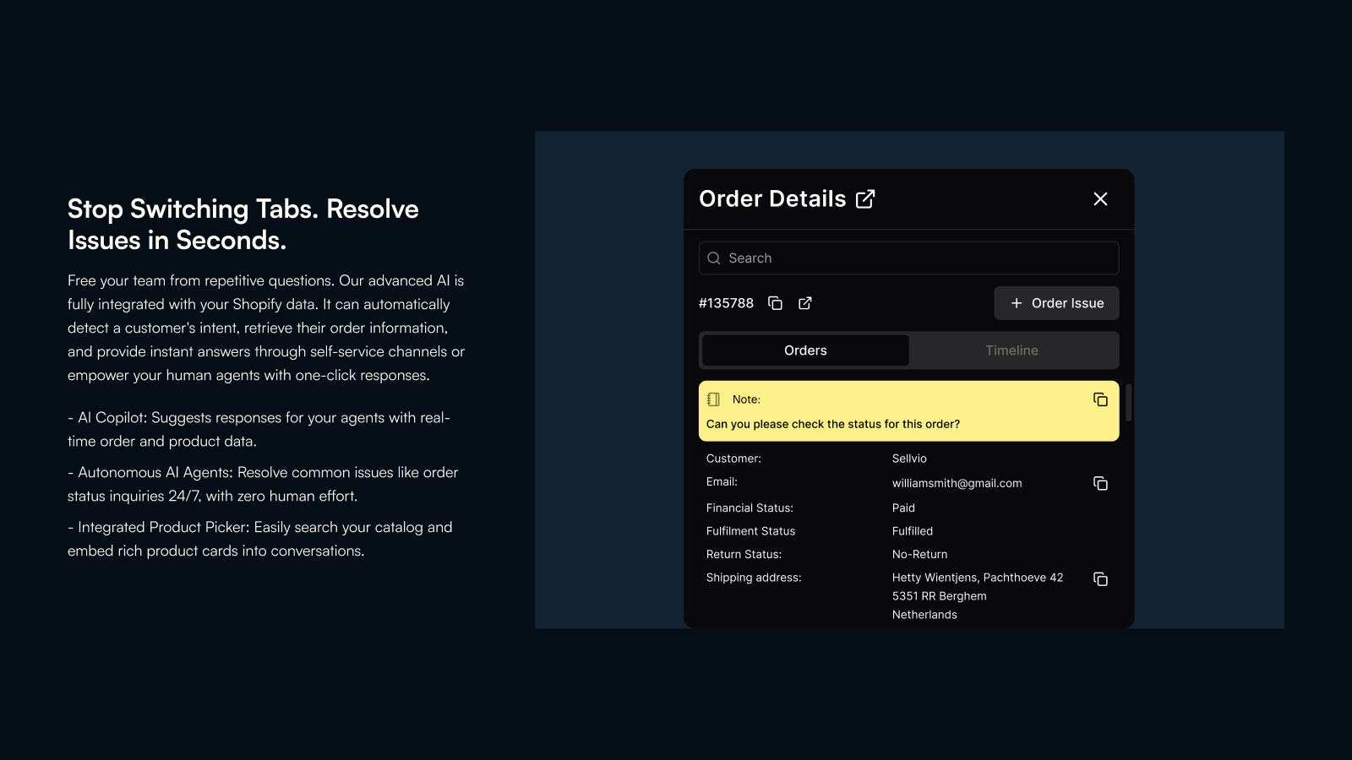This screenshot has width=1352, height=760.
Task: Open order #135788 in new tab icon
Action: tap(805, 303)
